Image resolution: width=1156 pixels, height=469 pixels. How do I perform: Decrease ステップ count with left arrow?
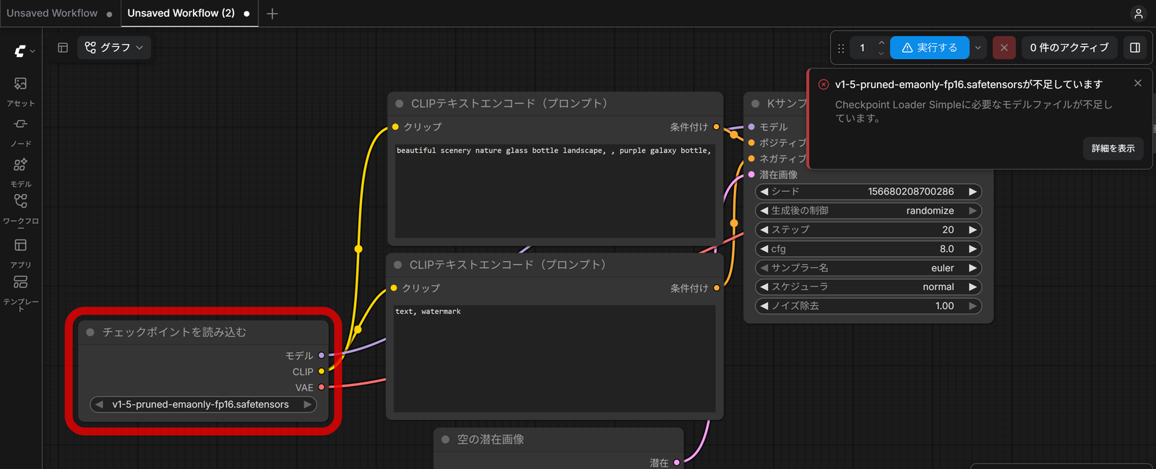tap(764, 230)
